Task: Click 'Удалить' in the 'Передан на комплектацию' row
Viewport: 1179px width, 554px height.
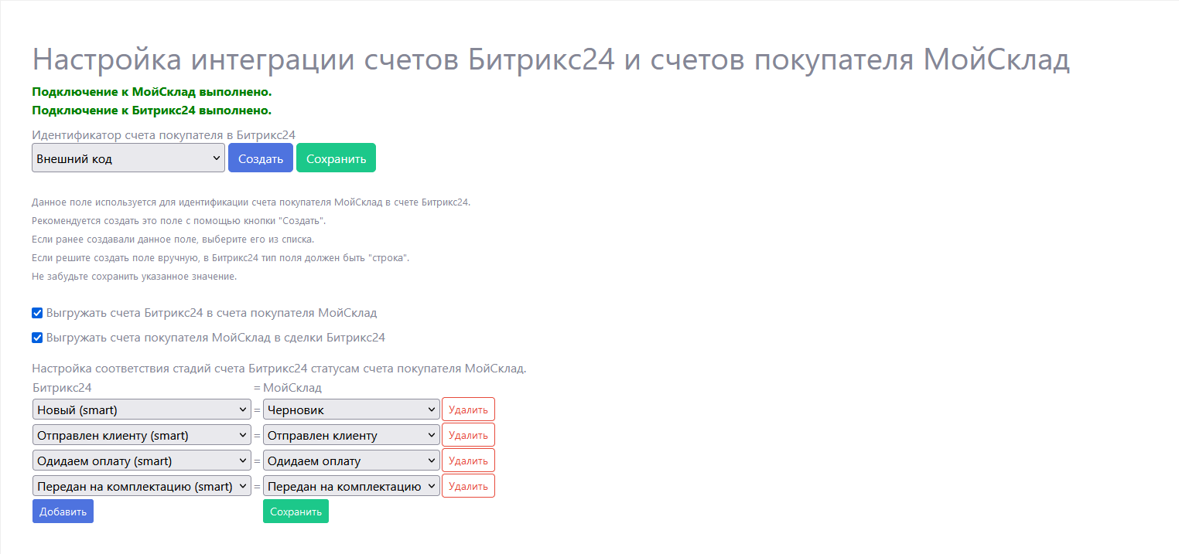Action: [x=468, y=486]
